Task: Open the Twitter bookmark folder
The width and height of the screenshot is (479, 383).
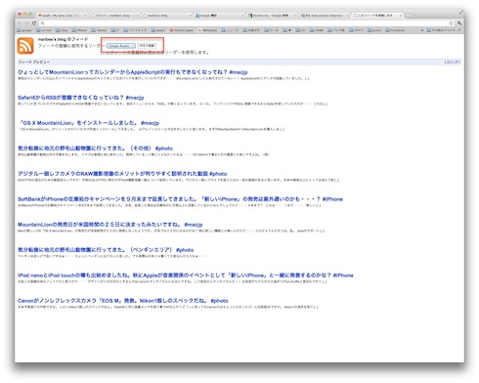Action: tap(99, 30)
